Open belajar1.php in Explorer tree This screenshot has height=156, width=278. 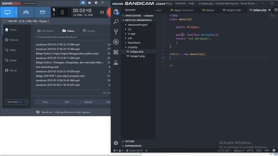pyautogui.click(x=138, y=56)
